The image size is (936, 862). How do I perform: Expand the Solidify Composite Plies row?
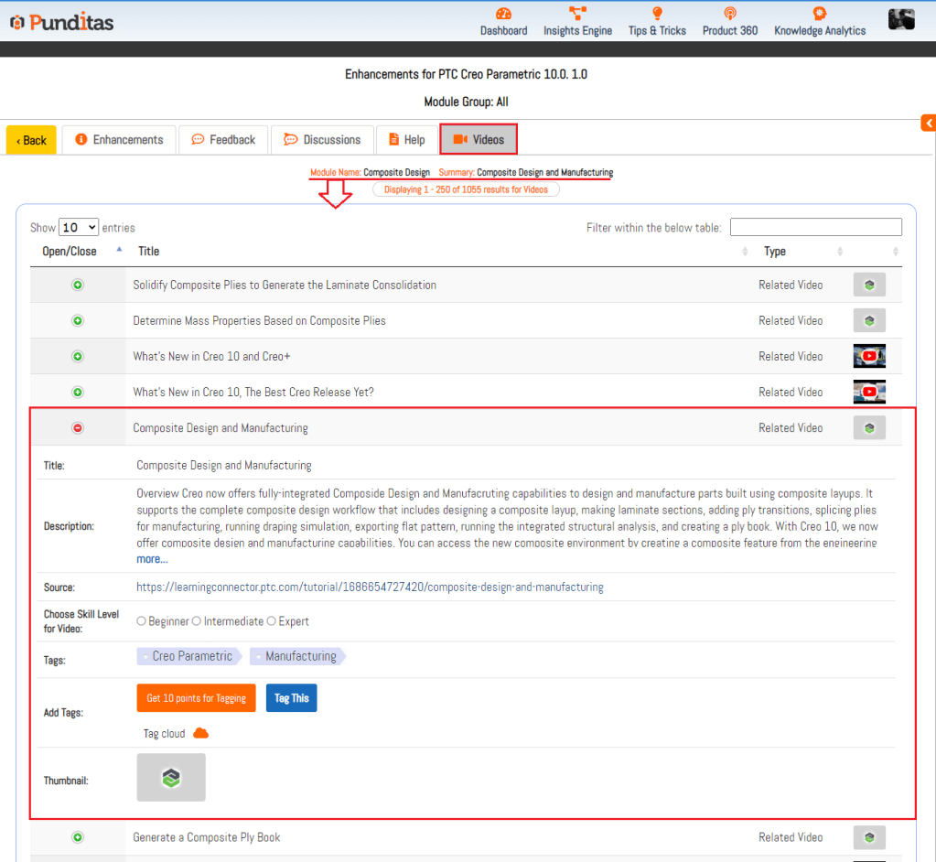point(78,286)
